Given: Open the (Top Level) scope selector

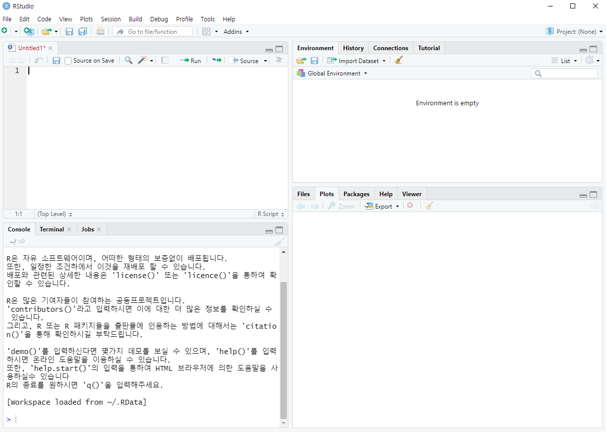Looking at the screenshot, I should pos(55,214).
